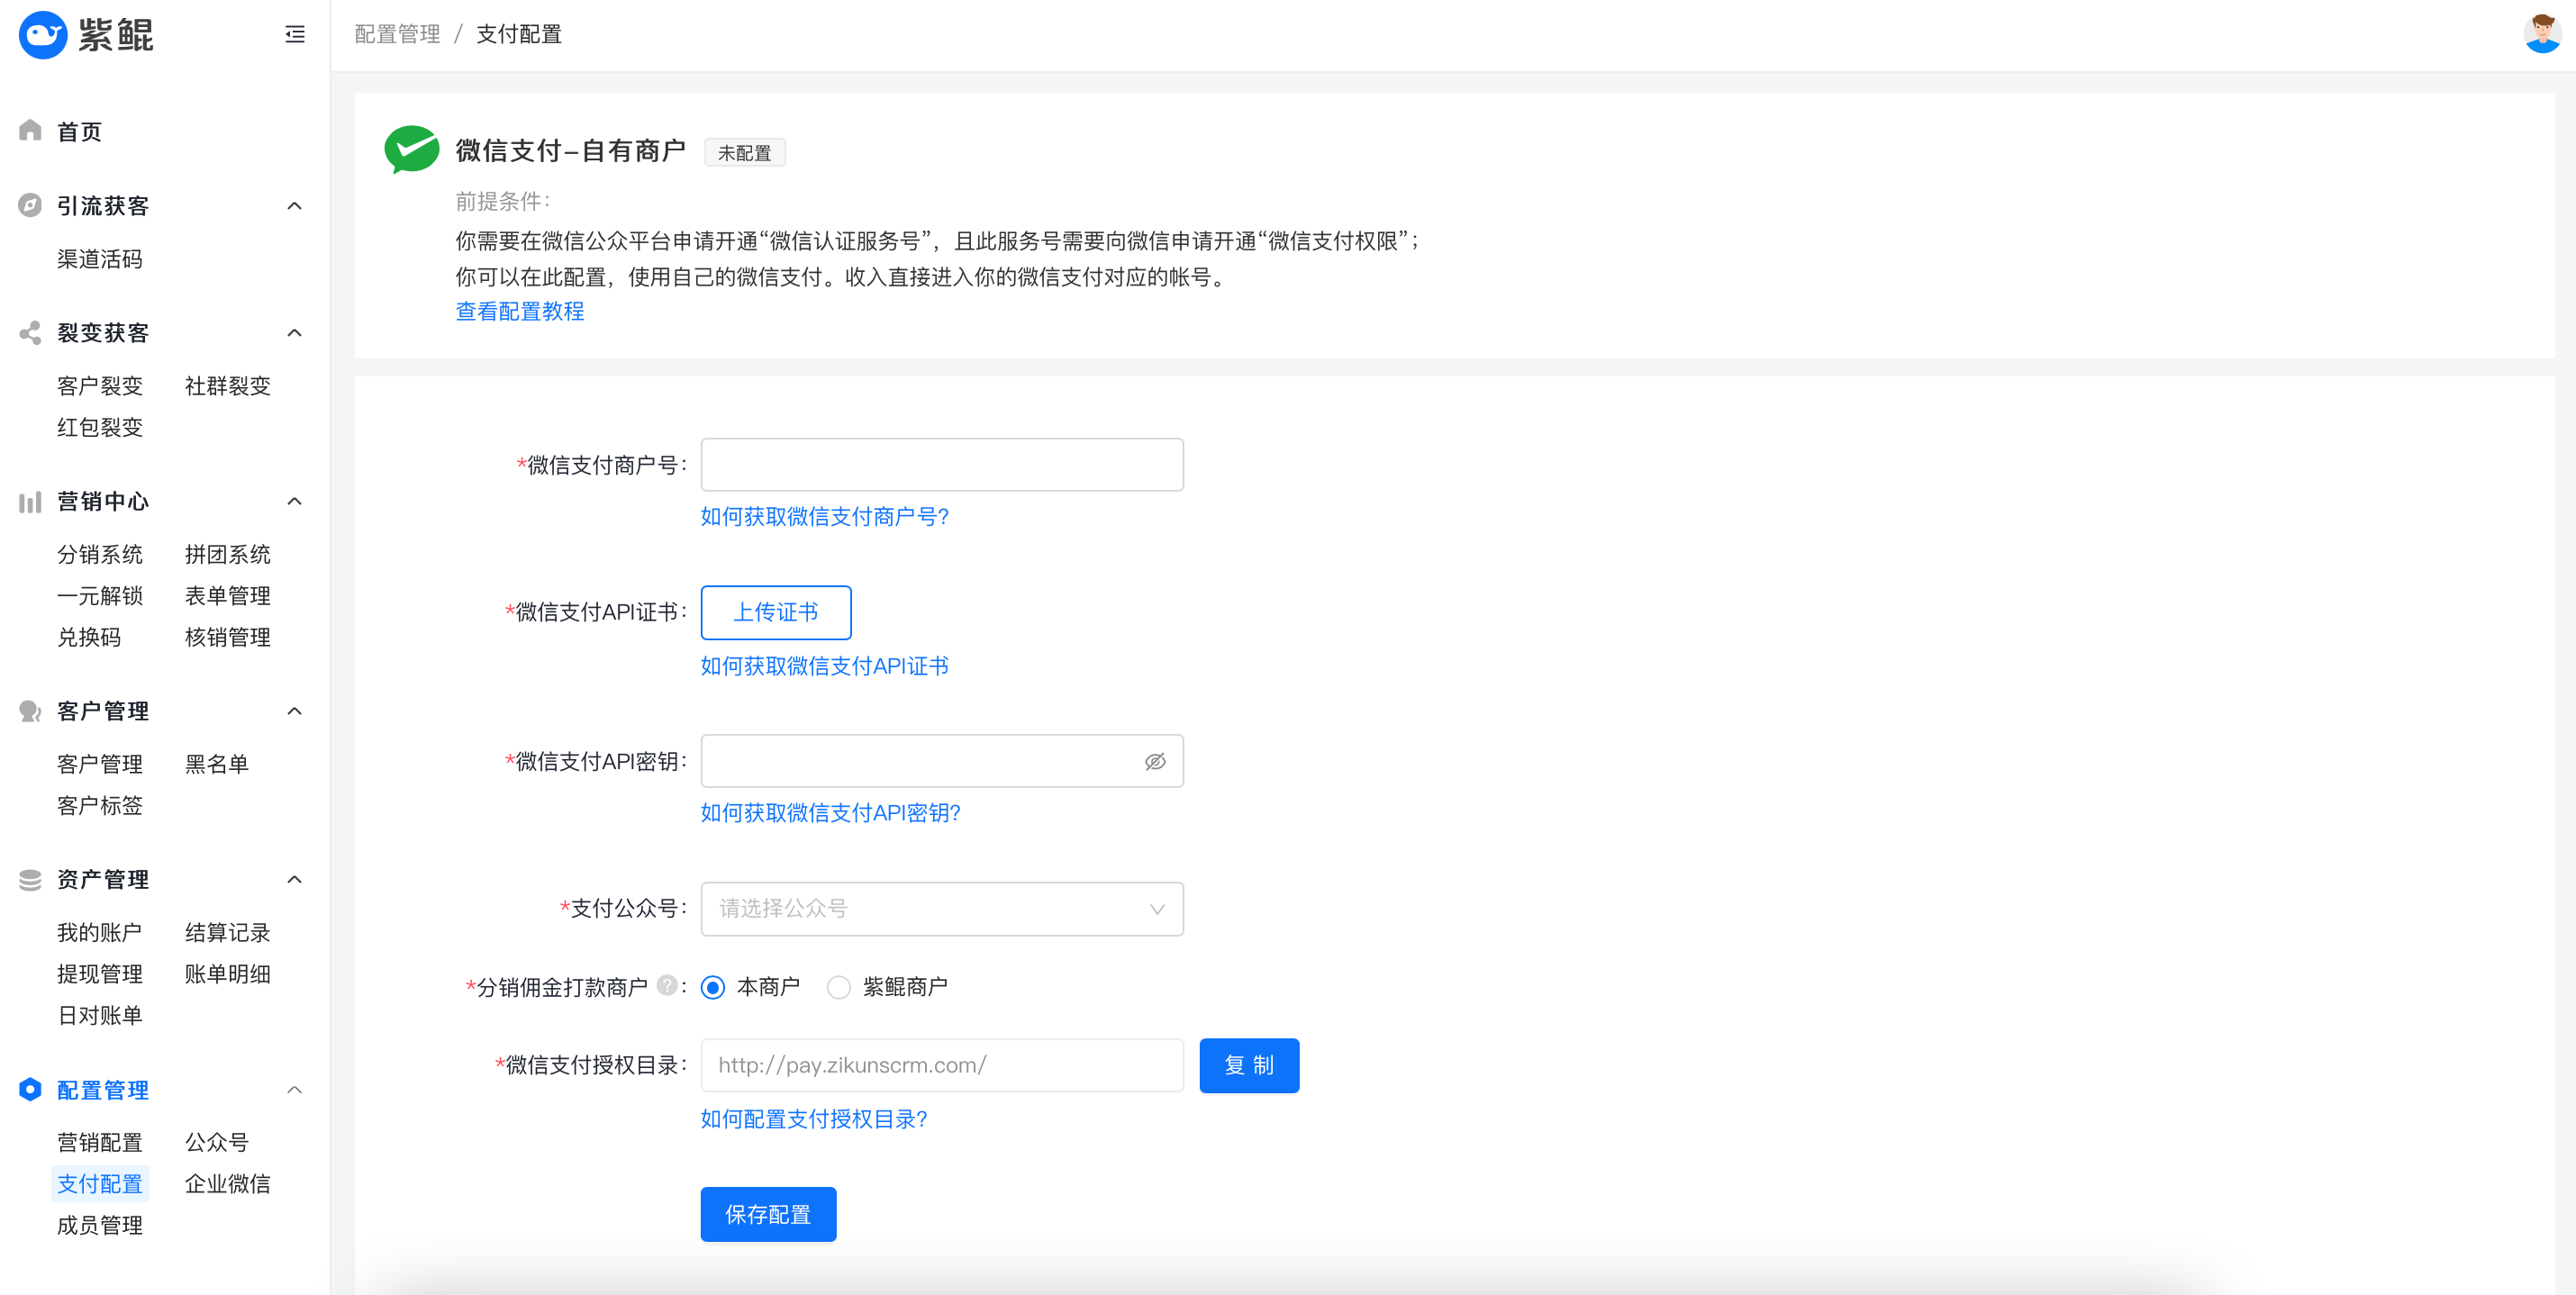2576x1295 pixels.
Task: Collapse the 营销中心 section chevron
Action: (x=294, y=501)
